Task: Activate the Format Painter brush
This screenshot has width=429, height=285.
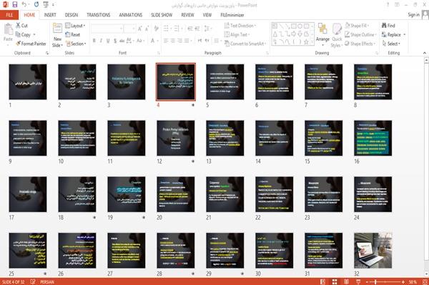Action: (31, 44)
